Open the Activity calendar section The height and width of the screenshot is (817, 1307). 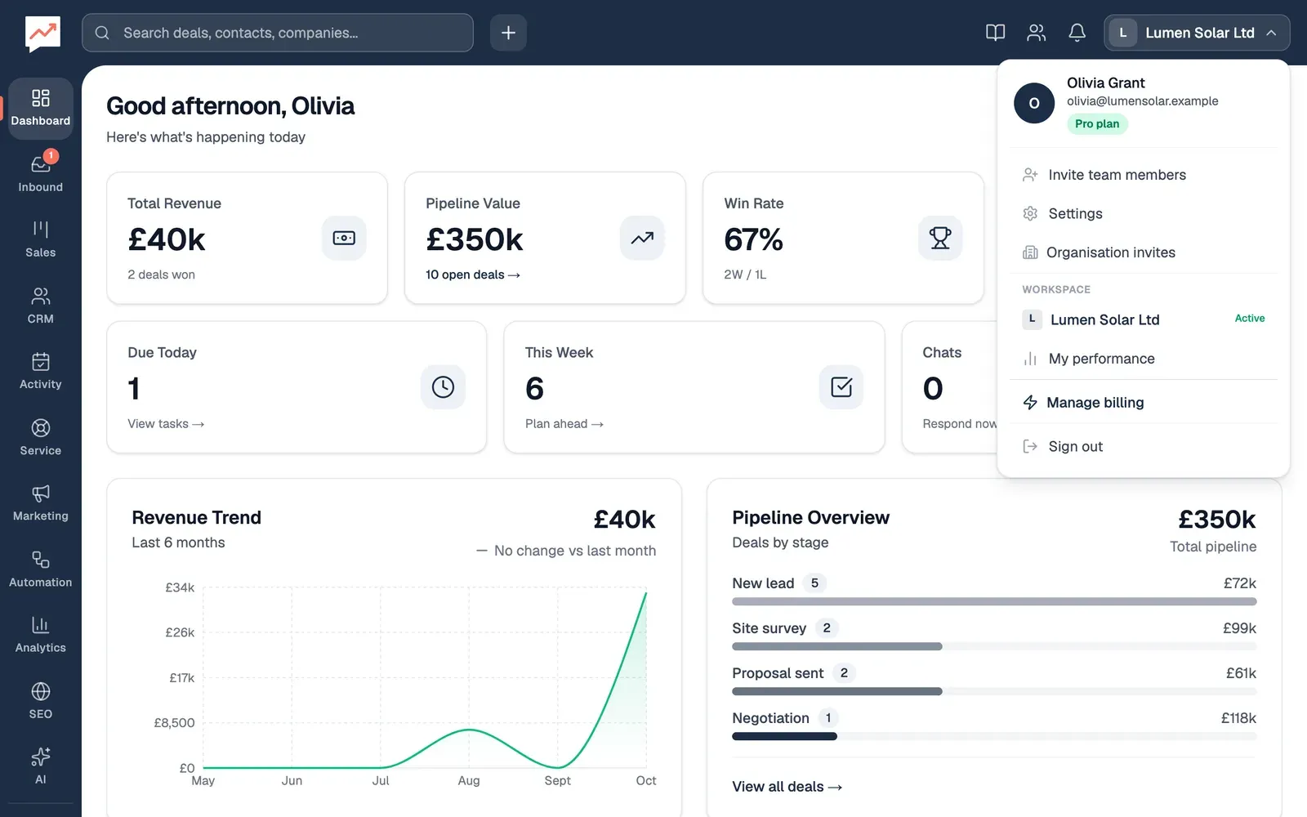[40, 371]
